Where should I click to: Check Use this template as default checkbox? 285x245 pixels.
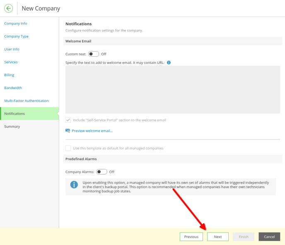coord(68,148)
